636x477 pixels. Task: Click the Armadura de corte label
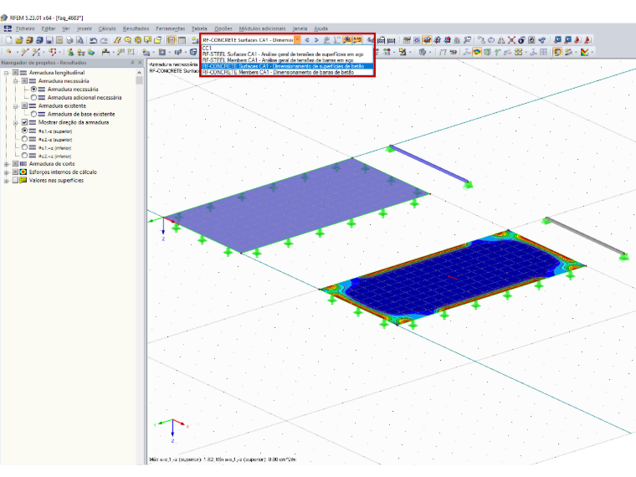coord(52,163)
